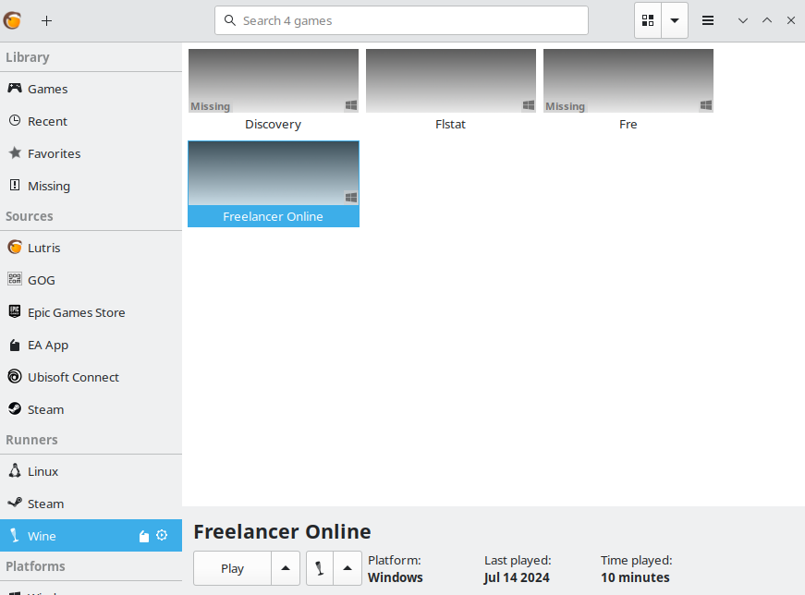Click the "Sources" section header
Viewport: 805px width, 595px height.
[x=30, y=216]
